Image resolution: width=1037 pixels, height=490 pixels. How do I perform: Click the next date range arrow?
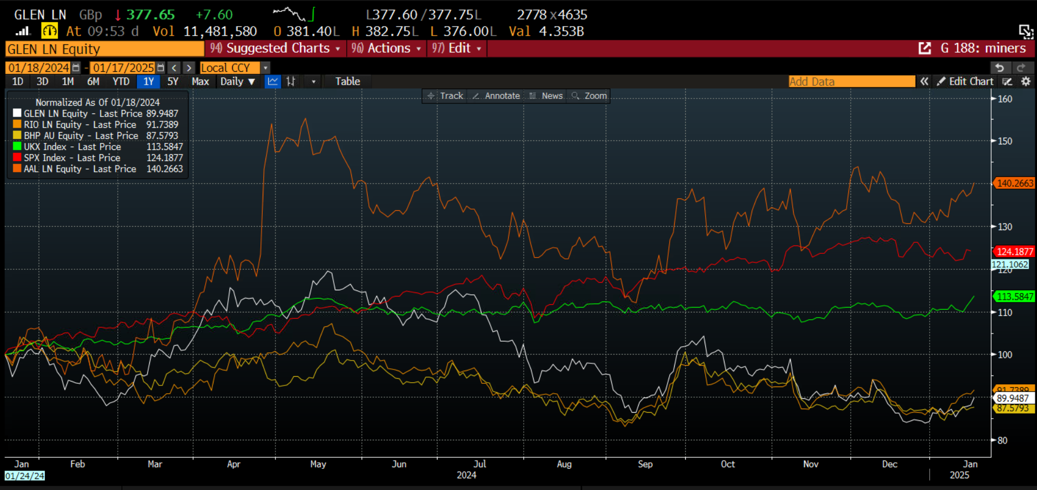tap(189, 67)
